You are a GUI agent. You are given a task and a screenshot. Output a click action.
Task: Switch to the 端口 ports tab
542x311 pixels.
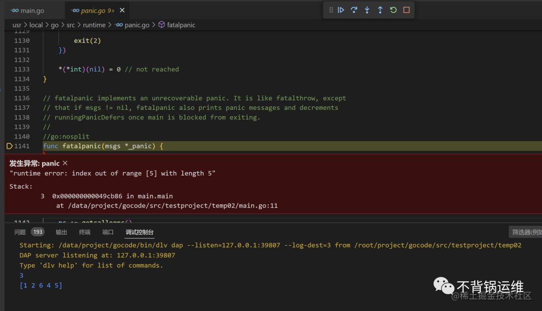point(108,232)
